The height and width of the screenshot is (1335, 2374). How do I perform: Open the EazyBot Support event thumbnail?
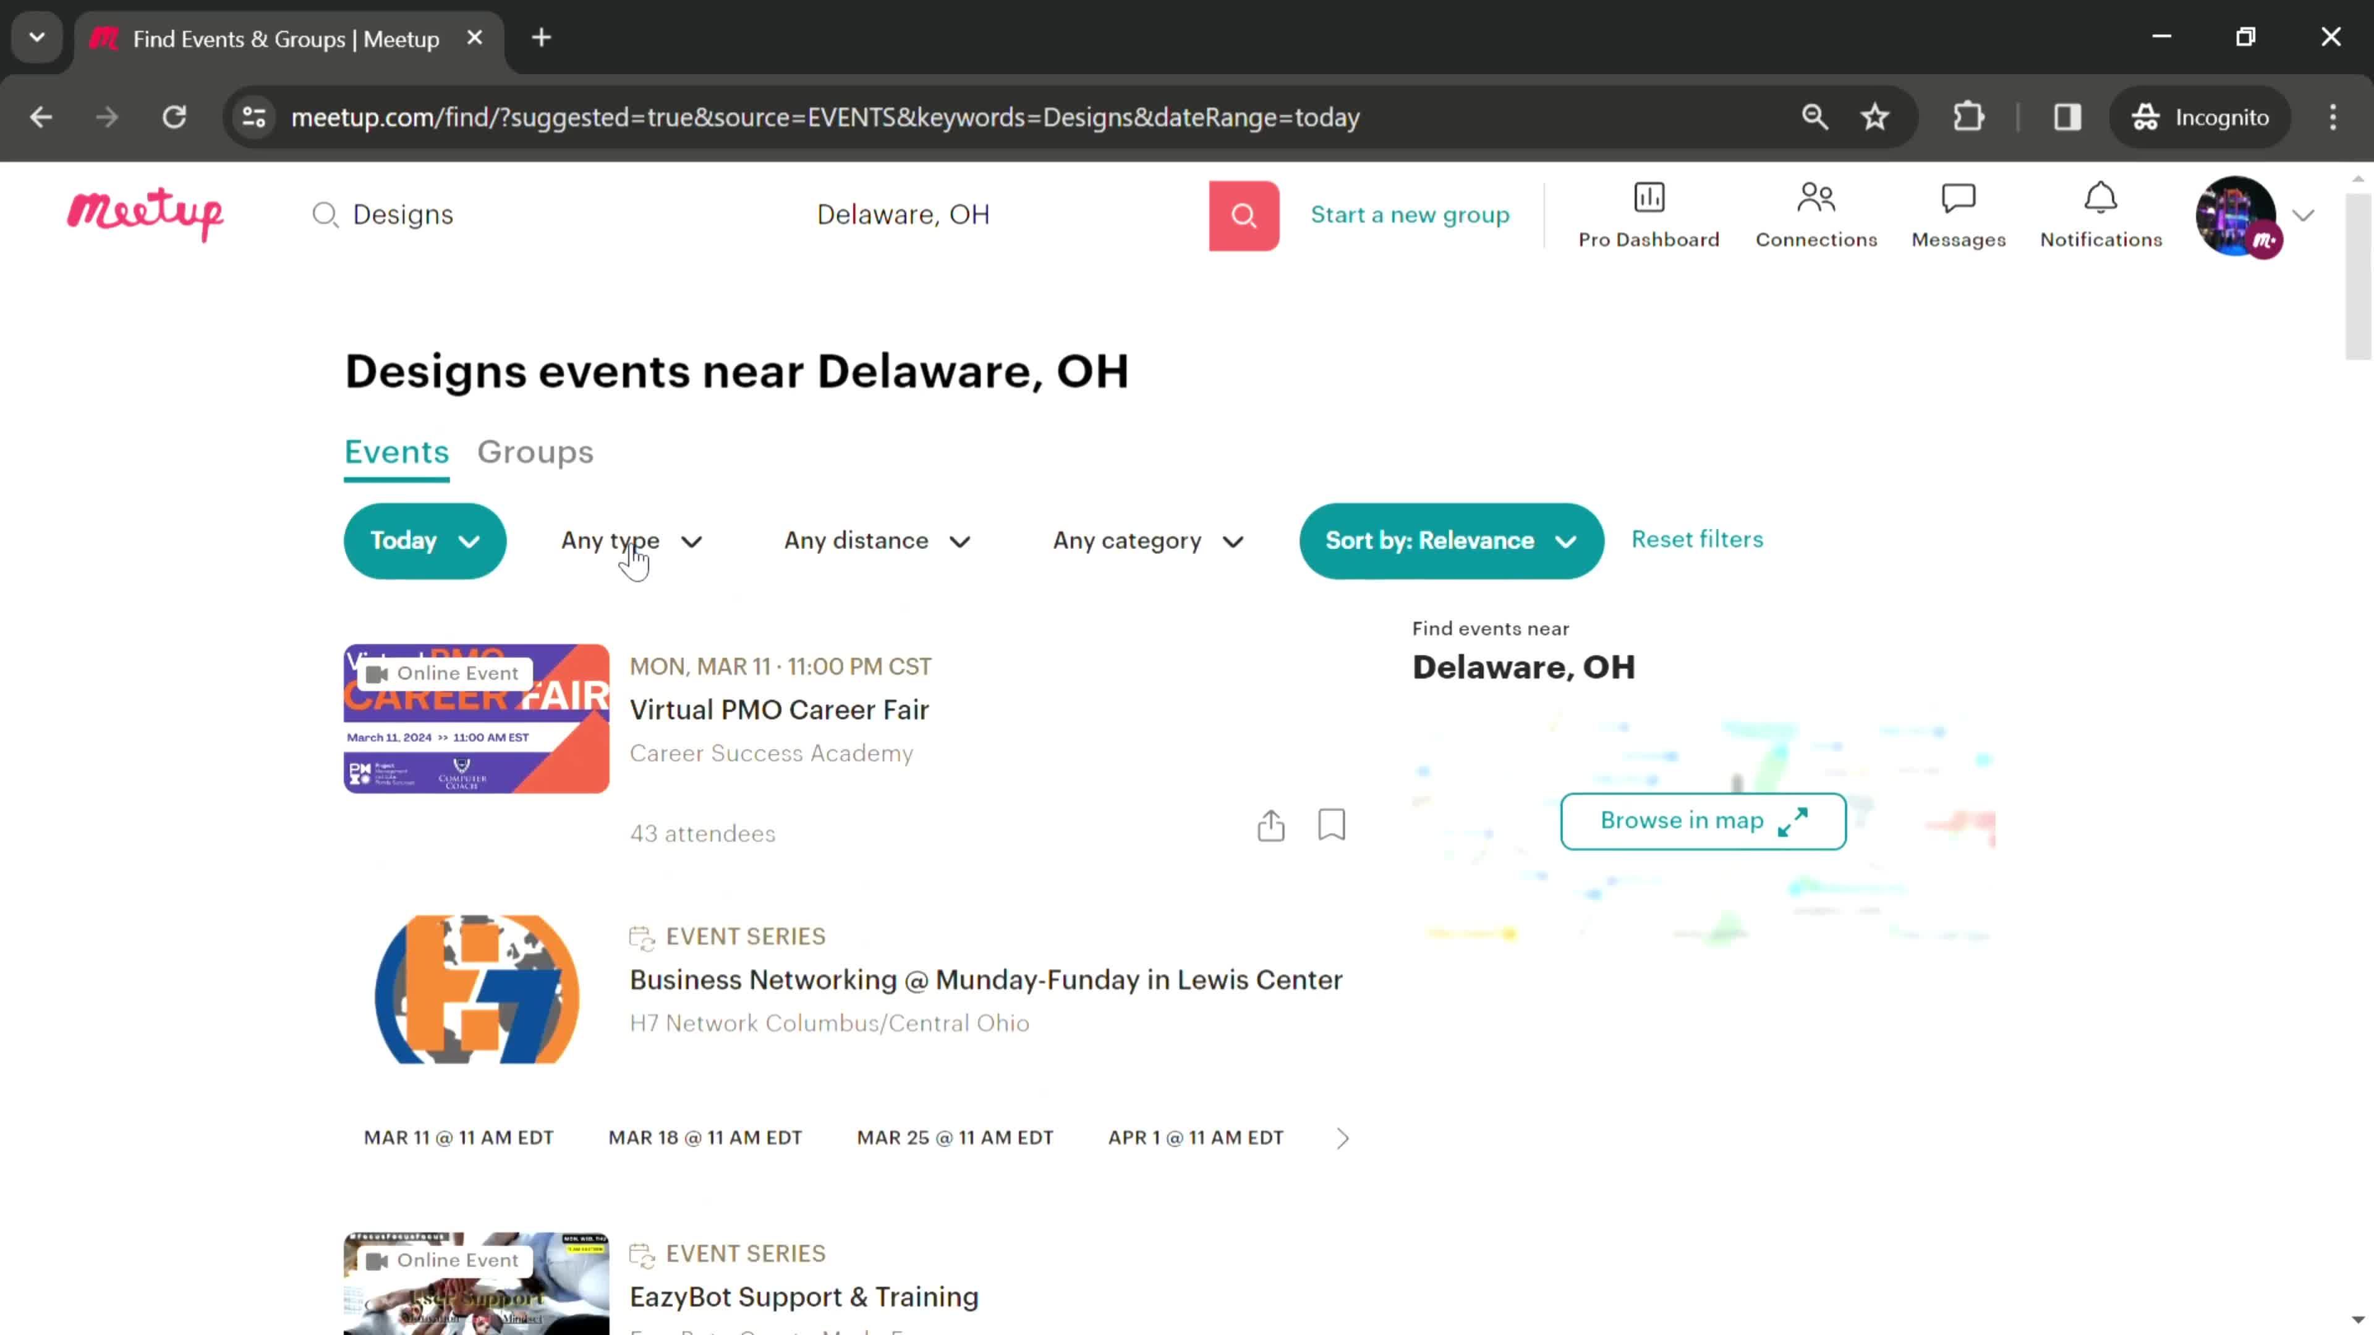click(477, 1284)
